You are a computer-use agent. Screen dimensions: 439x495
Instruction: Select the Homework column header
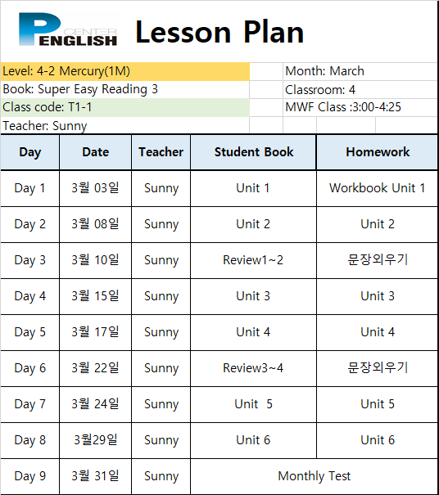pos(378,152)
